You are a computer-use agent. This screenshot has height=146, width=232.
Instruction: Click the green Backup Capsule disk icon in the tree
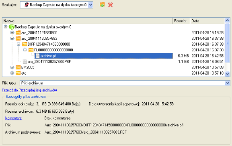point(12,27)
